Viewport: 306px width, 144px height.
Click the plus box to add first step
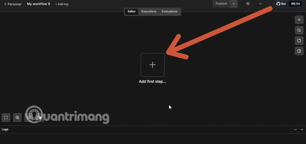pos(152,65)
